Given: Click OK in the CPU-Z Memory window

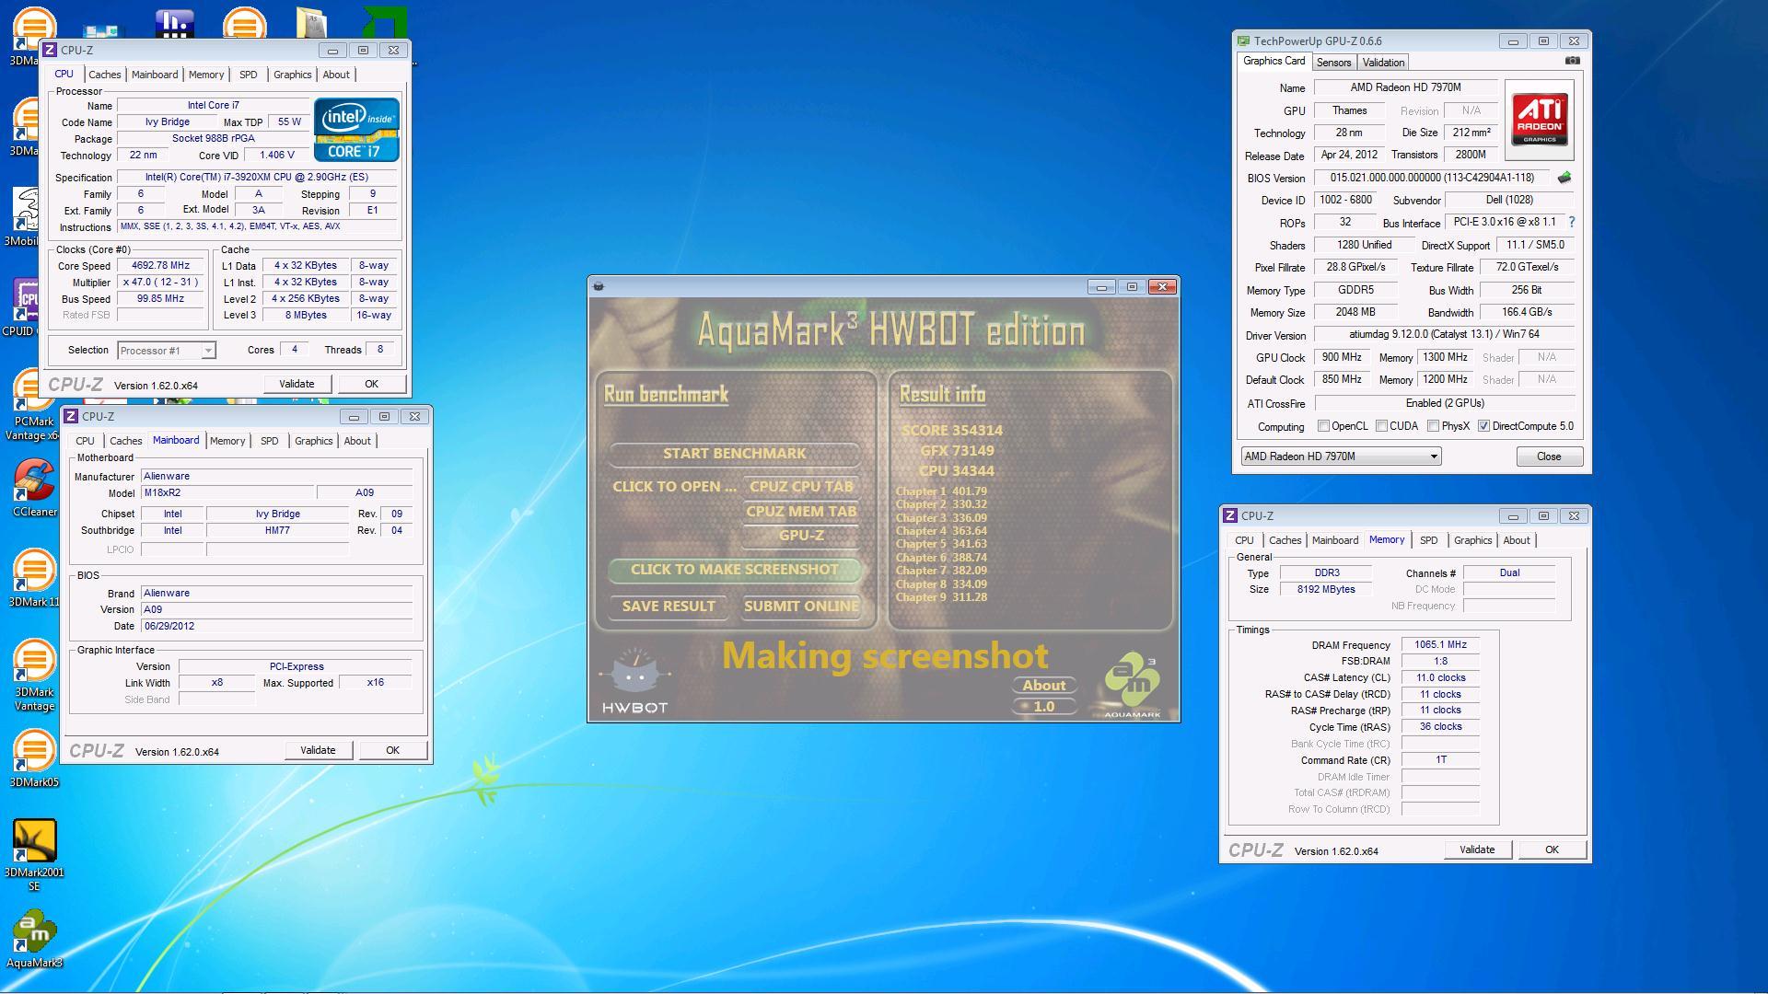Looking at the screenshot, I should (1552, 850).
